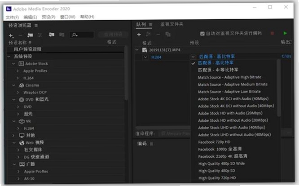Open the H.264 format dropdown arrow
This screenshot has width=299, height=186.
(x=146, y=57)
